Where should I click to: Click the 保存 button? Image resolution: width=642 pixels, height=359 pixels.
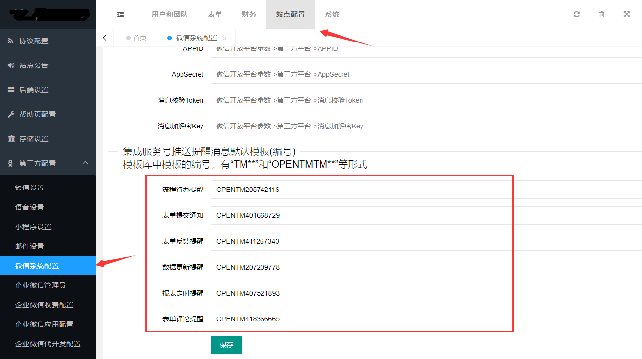226,345
